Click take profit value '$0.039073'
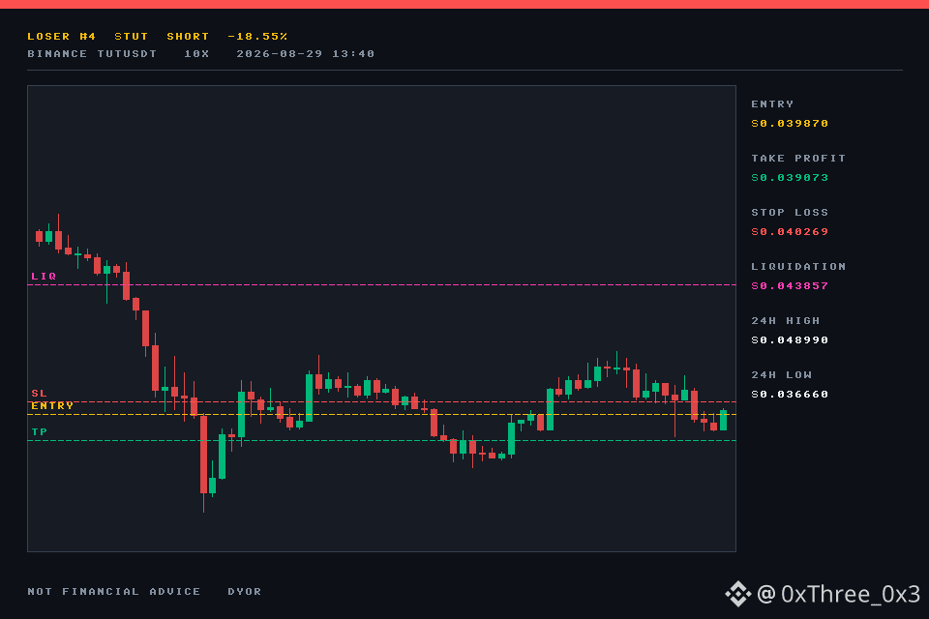929x619 pixels. (790, 178)
